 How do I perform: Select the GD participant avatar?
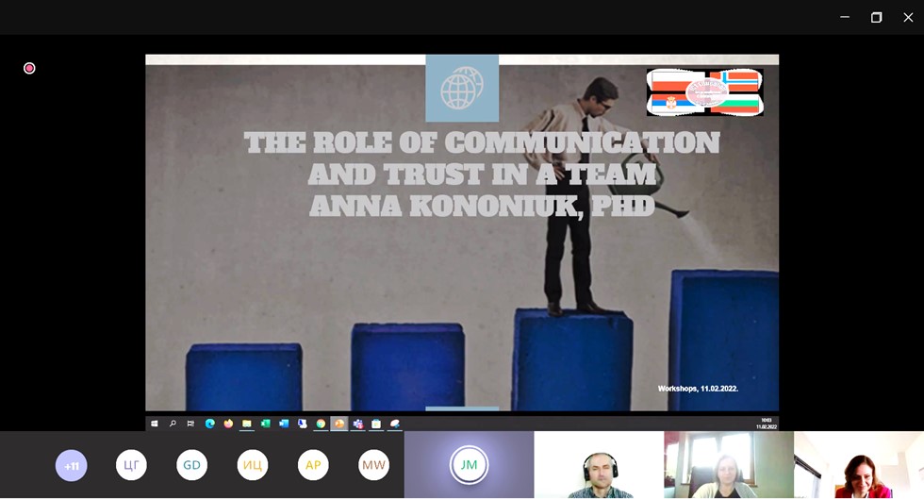[192, 465]
